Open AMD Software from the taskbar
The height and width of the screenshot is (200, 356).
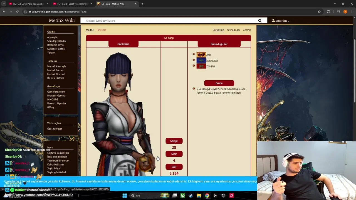click(231, 196)
